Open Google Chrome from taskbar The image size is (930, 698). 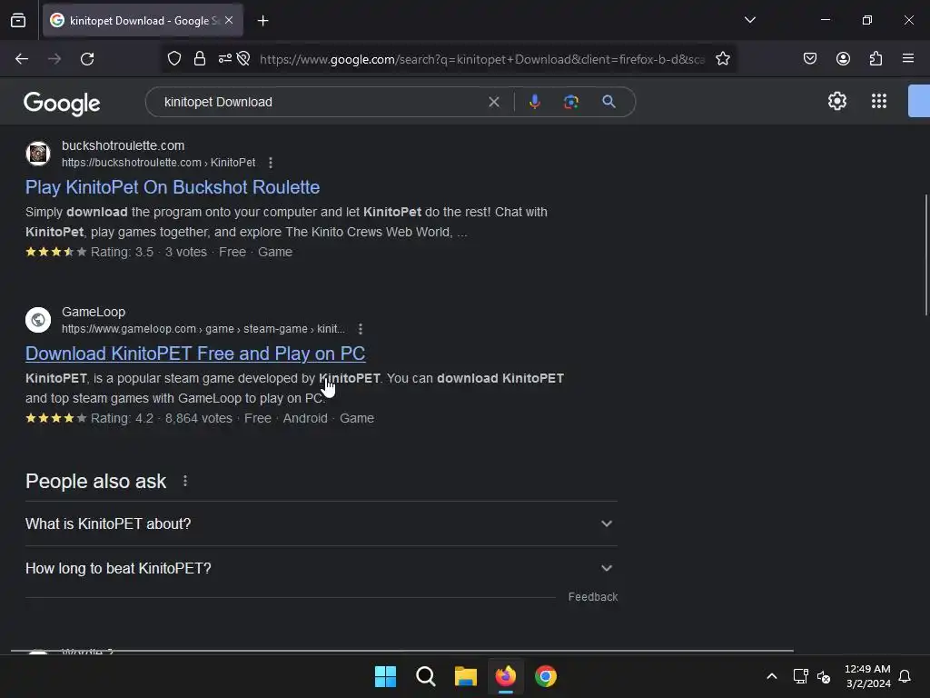(546, 676)
